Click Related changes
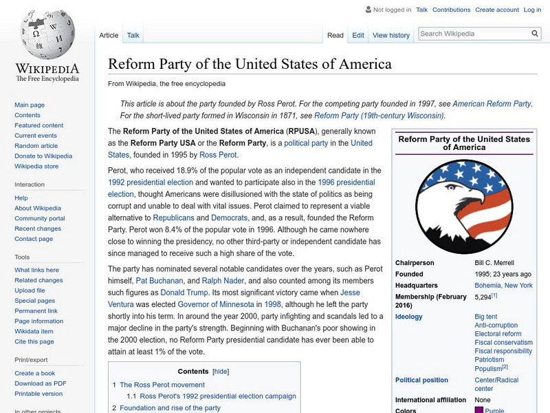The width and height of the screenshot is (550, 413). [x=38, y=280]
